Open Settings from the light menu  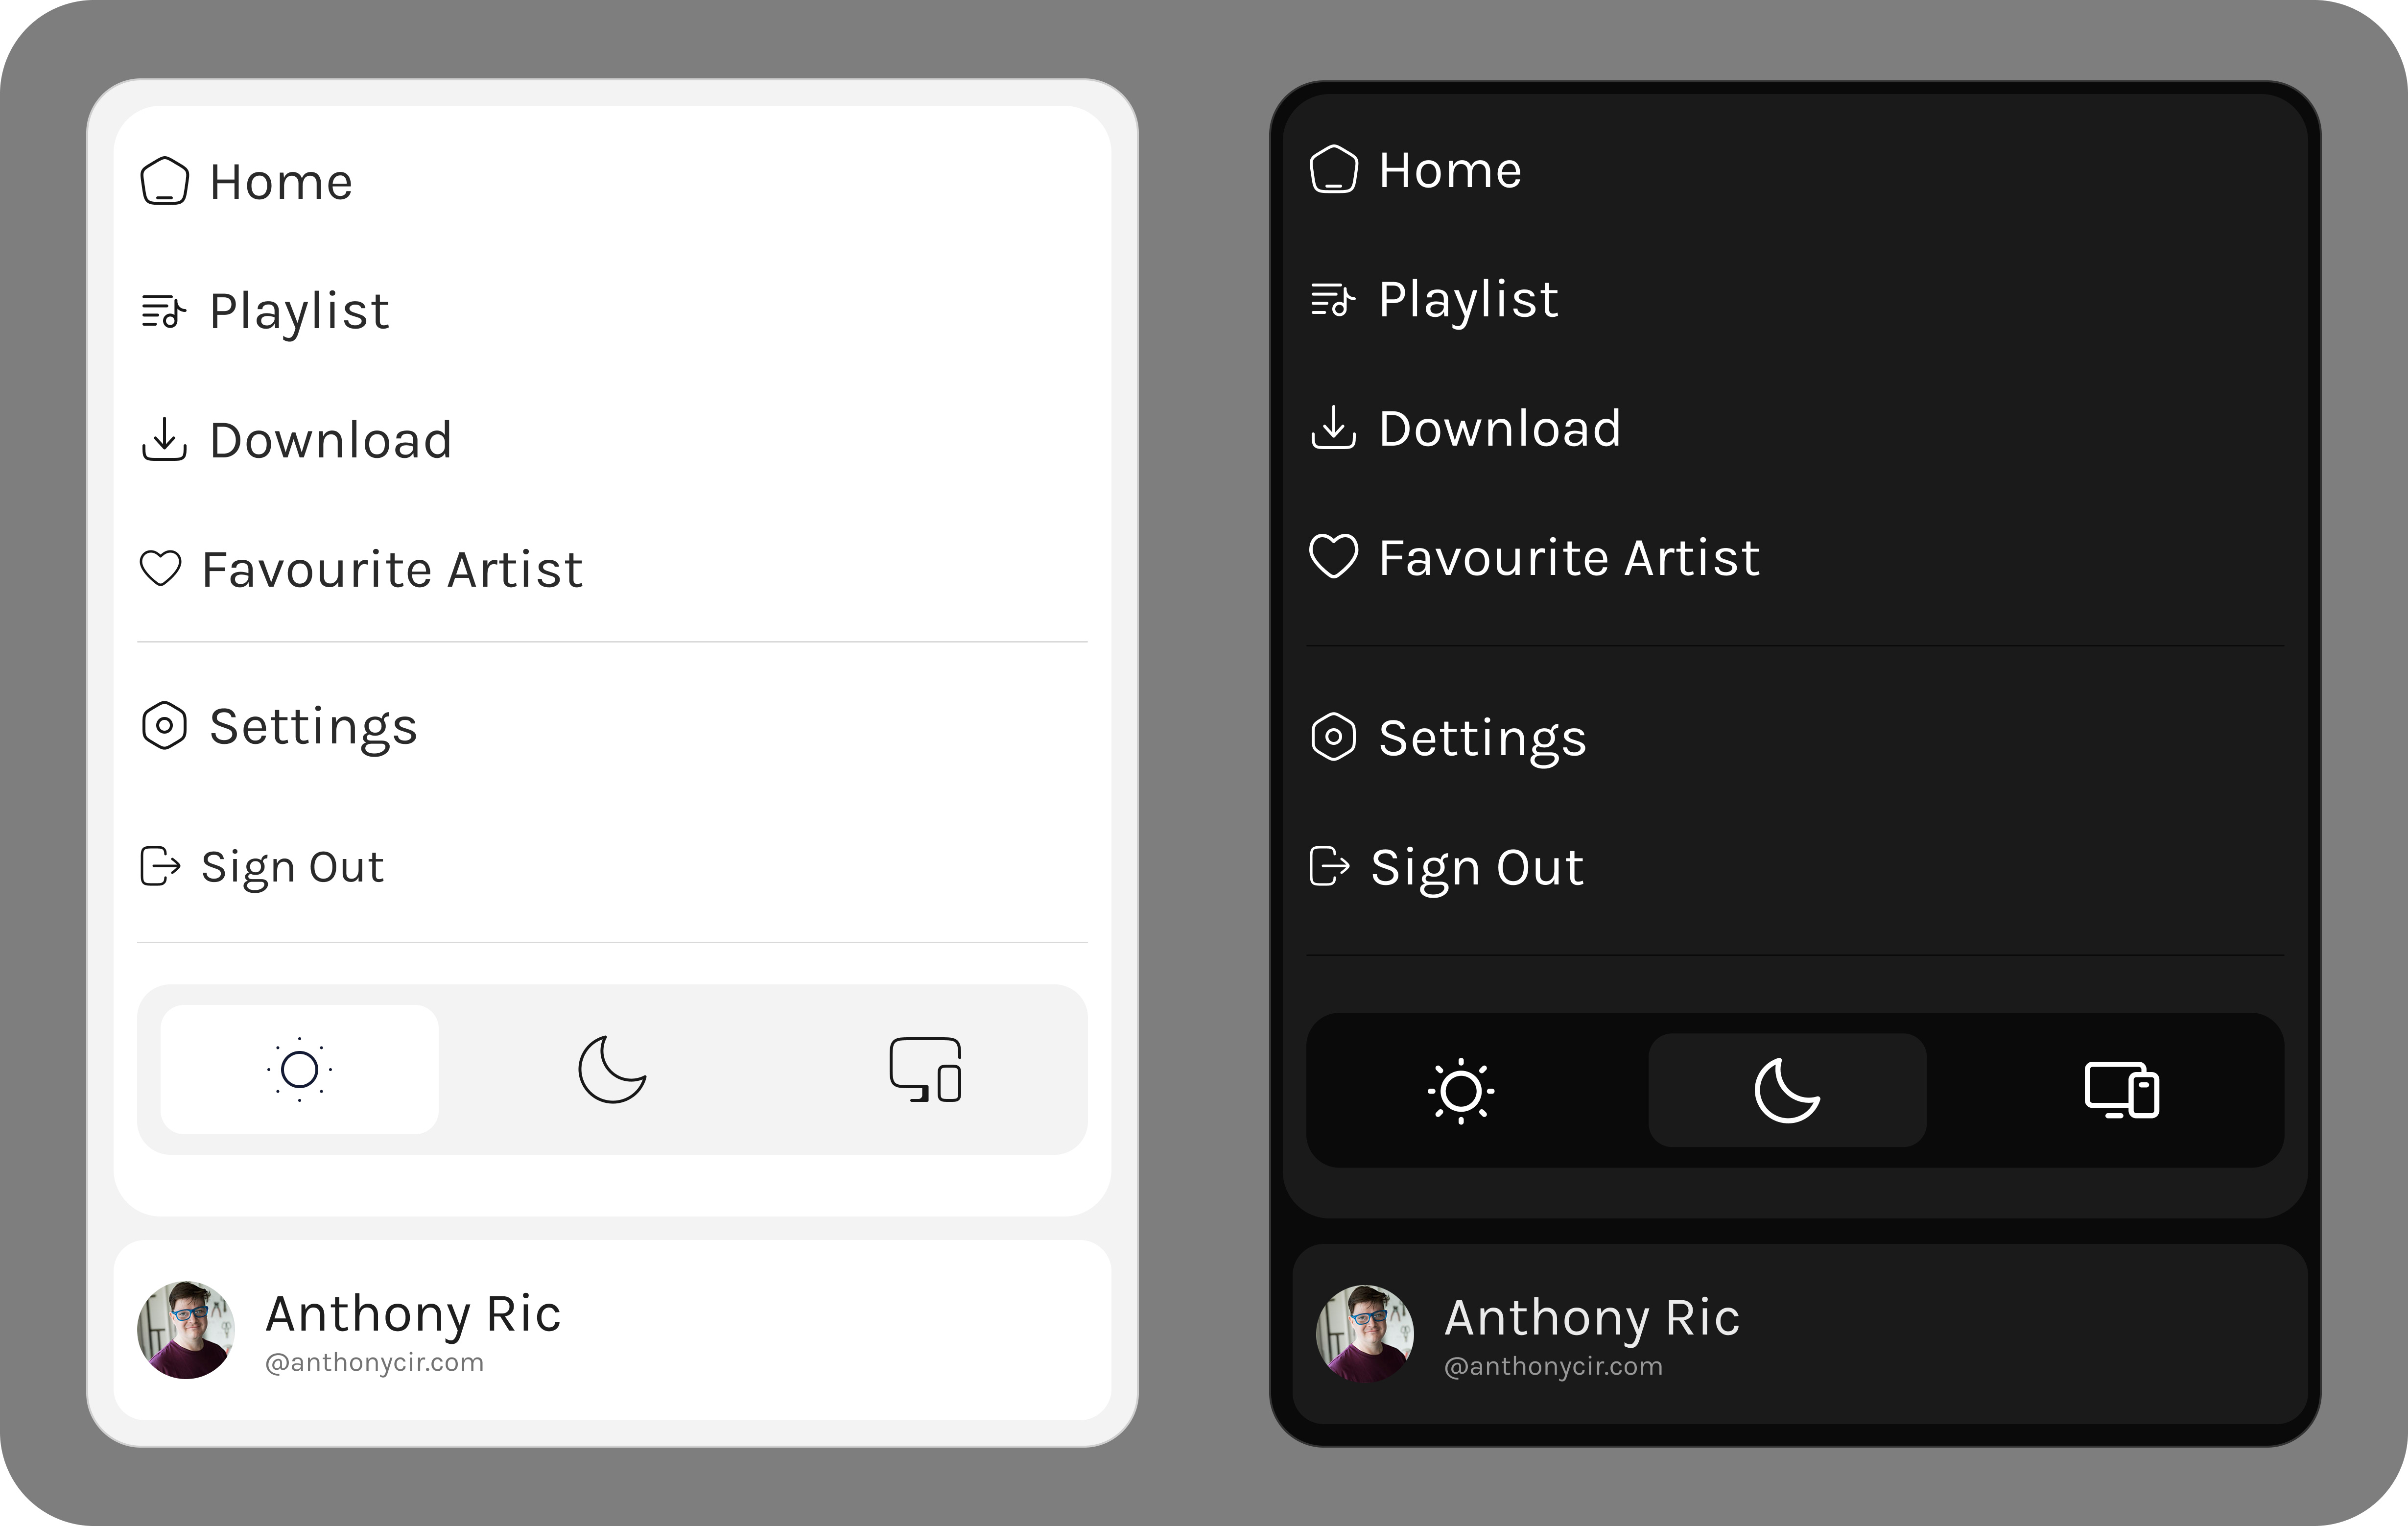coord(314,726)
